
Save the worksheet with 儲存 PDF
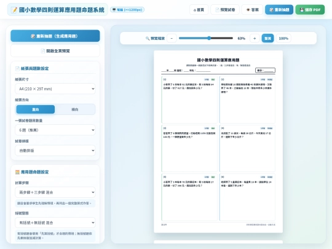[x=310, y=10]
